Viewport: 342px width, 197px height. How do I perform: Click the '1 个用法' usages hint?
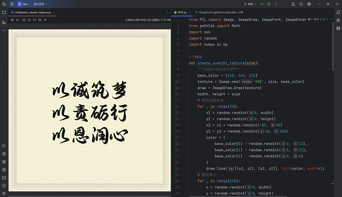click(195, 57)
